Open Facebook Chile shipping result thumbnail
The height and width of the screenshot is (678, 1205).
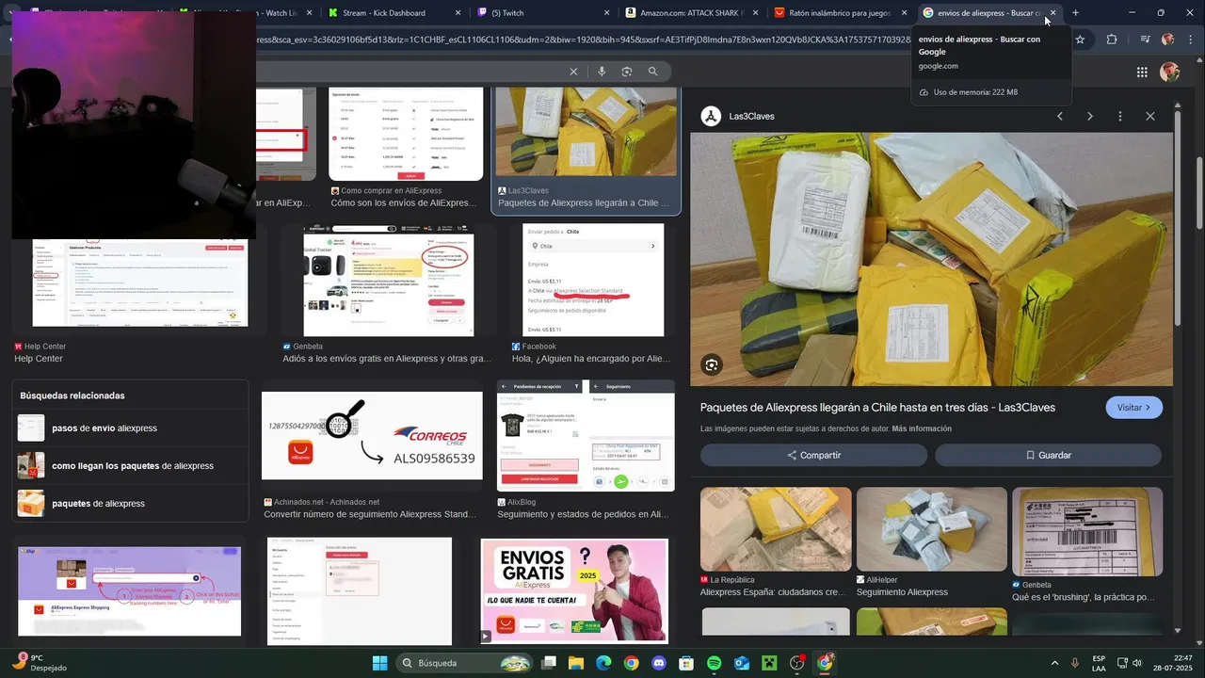(x=593, y=280)
